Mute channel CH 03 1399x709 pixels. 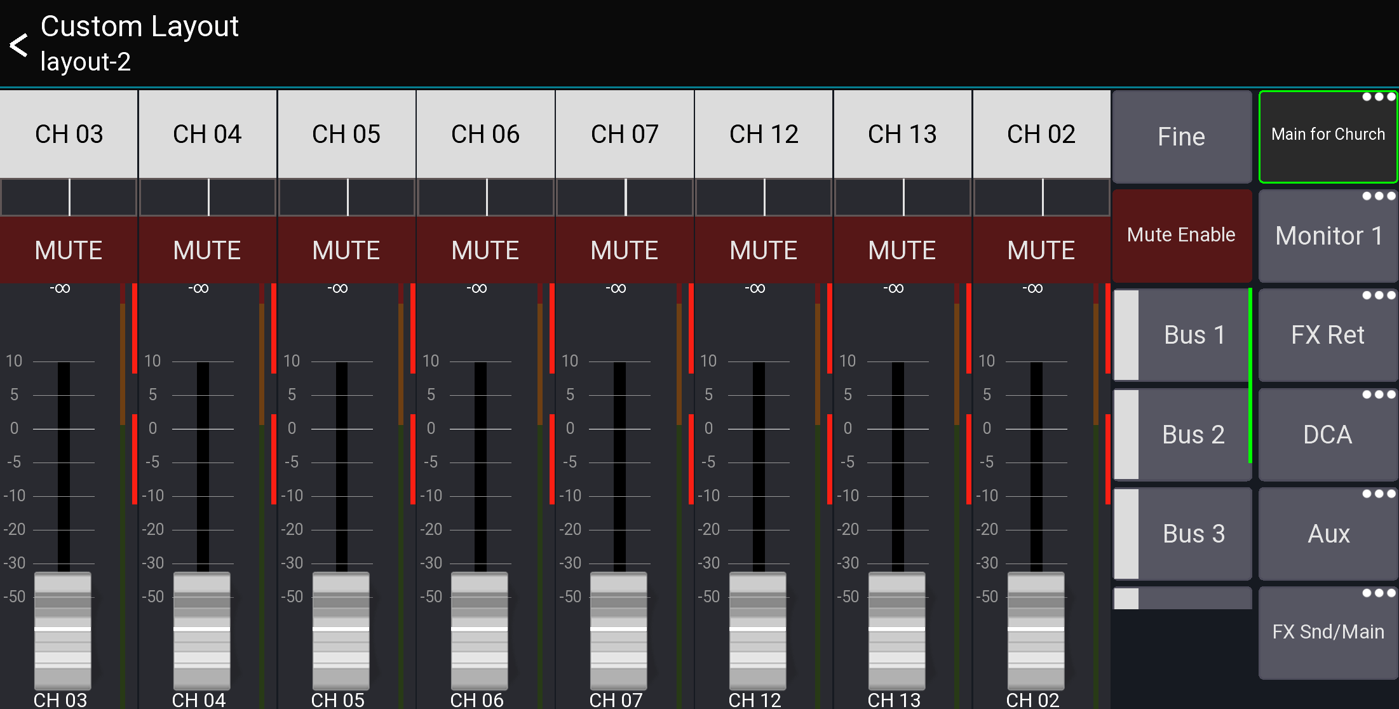(x=68, y=250)
